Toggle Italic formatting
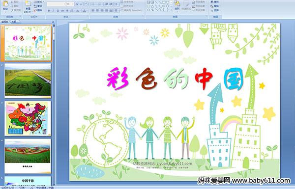This screenshot has width=295, height=189. (53, 11)
